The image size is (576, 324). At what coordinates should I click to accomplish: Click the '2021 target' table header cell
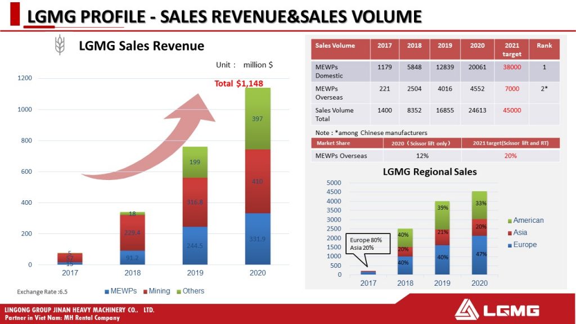[512, 49]
